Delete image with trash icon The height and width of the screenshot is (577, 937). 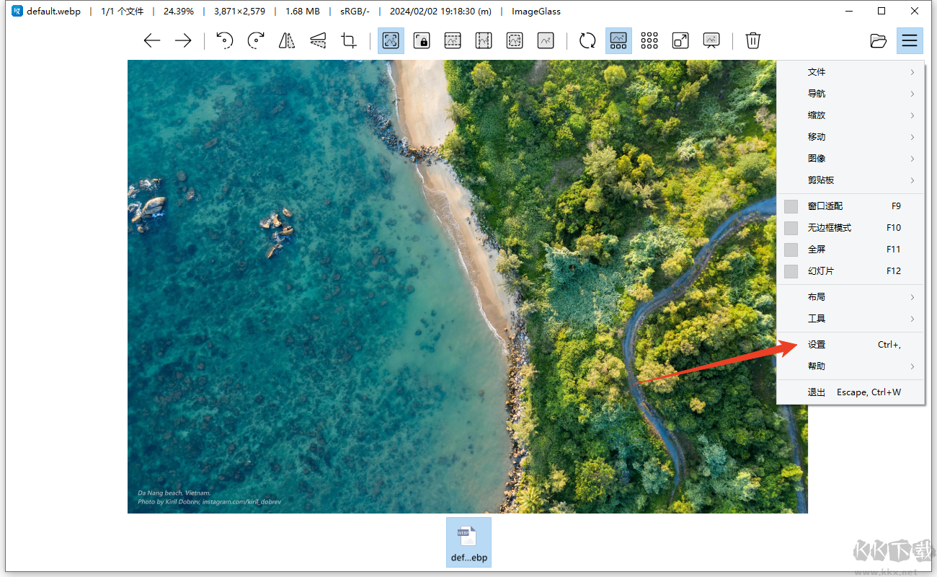click(x=753, y=40)
